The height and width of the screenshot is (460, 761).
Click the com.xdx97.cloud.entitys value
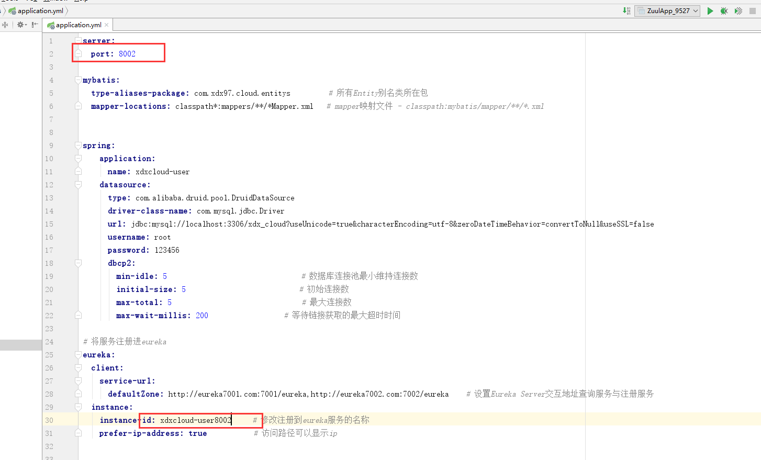click(242, 93)
